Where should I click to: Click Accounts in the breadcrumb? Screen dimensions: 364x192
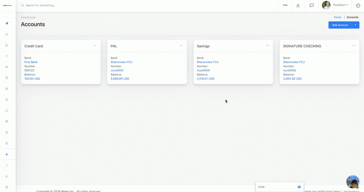point(352,17)
